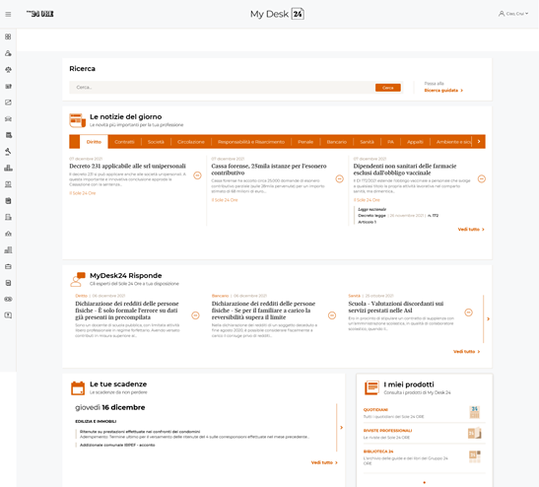Screen dimensions: 539x487
Task: Open the Biblioteca 24 product thumbnail
Action: coord(475,456)
